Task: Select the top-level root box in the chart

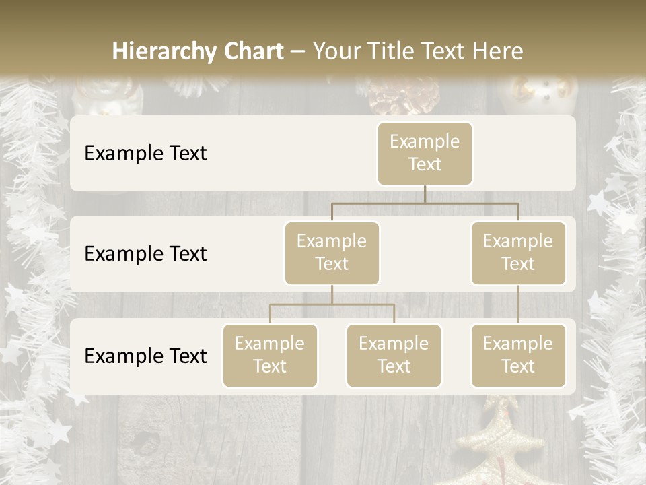Action: coord(425,153)
